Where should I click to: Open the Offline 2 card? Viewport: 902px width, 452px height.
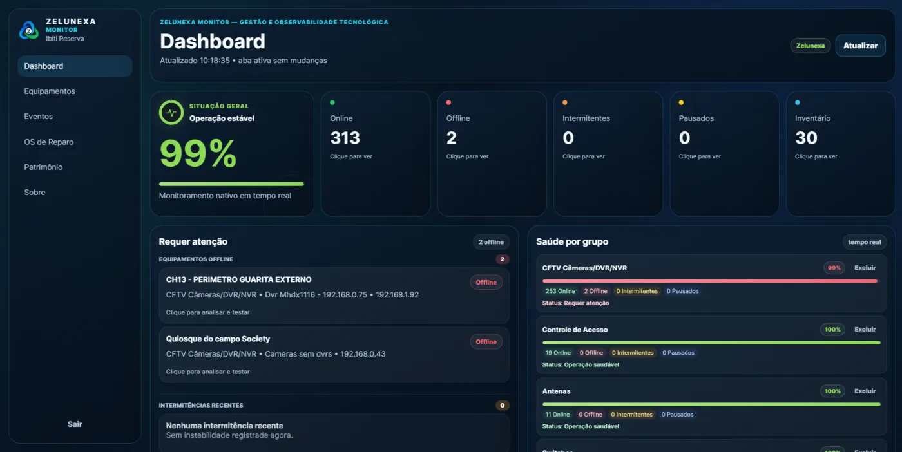pos(492,154)
